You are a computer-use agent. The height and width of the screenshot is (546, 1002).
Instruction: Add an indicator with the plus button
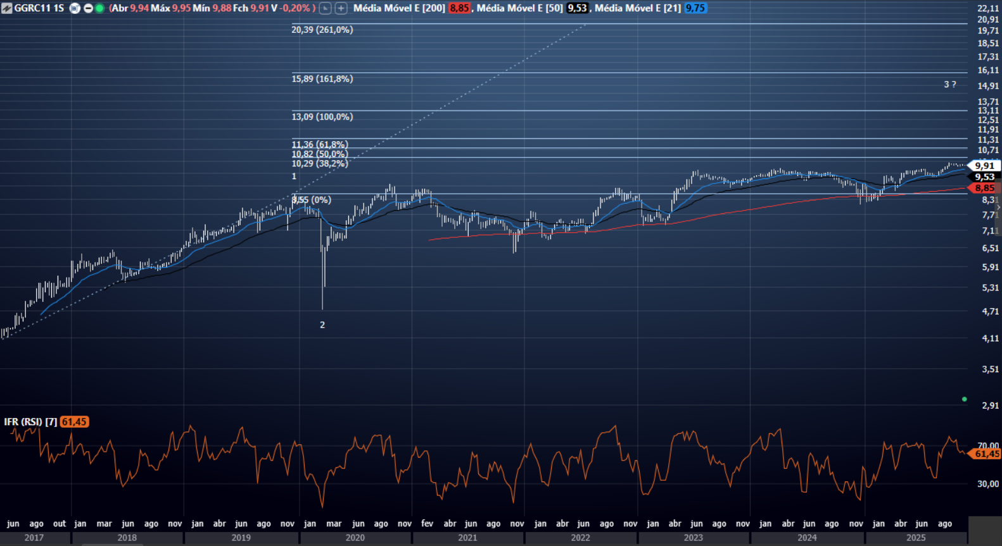point(341,8)
